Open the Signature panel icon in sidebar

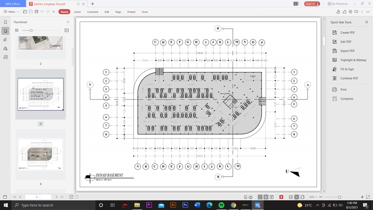[x=5, y=48]
